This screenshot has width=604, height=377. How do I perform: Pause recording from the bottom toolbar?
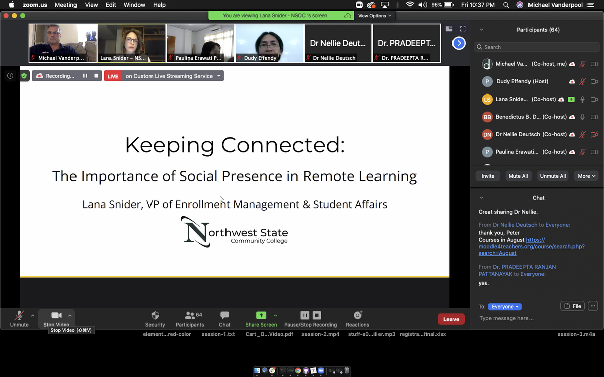(305, 315)
